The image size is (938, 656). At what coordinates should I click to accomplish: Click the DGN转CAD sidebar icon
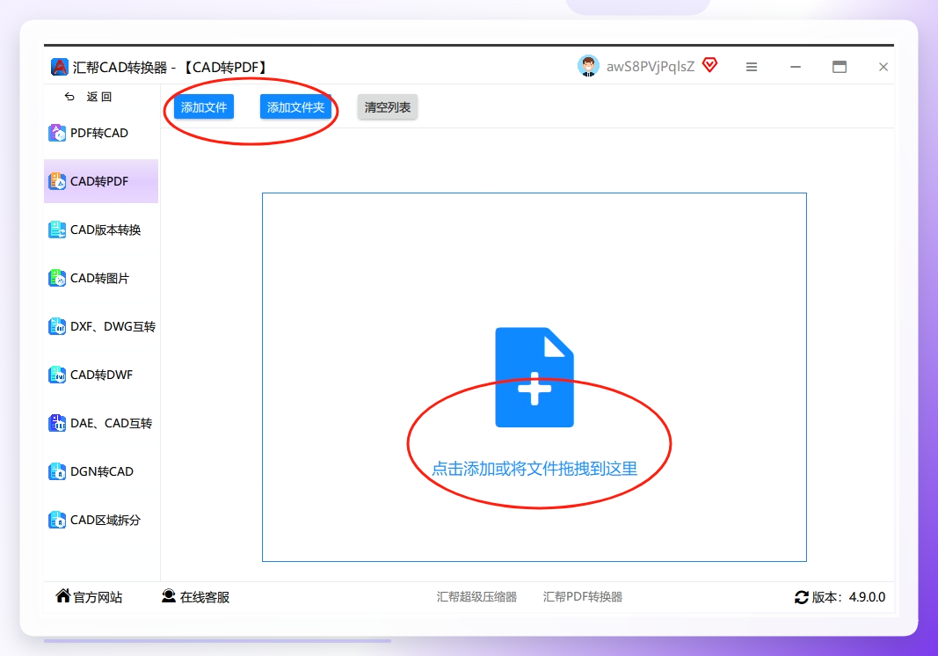pos(57,471)
